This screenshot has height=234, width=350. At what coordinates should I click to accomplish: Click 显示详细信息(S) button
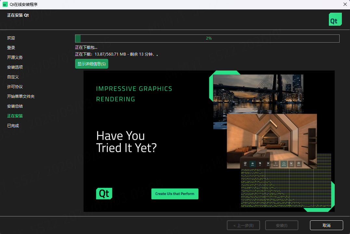click(92, 64)
